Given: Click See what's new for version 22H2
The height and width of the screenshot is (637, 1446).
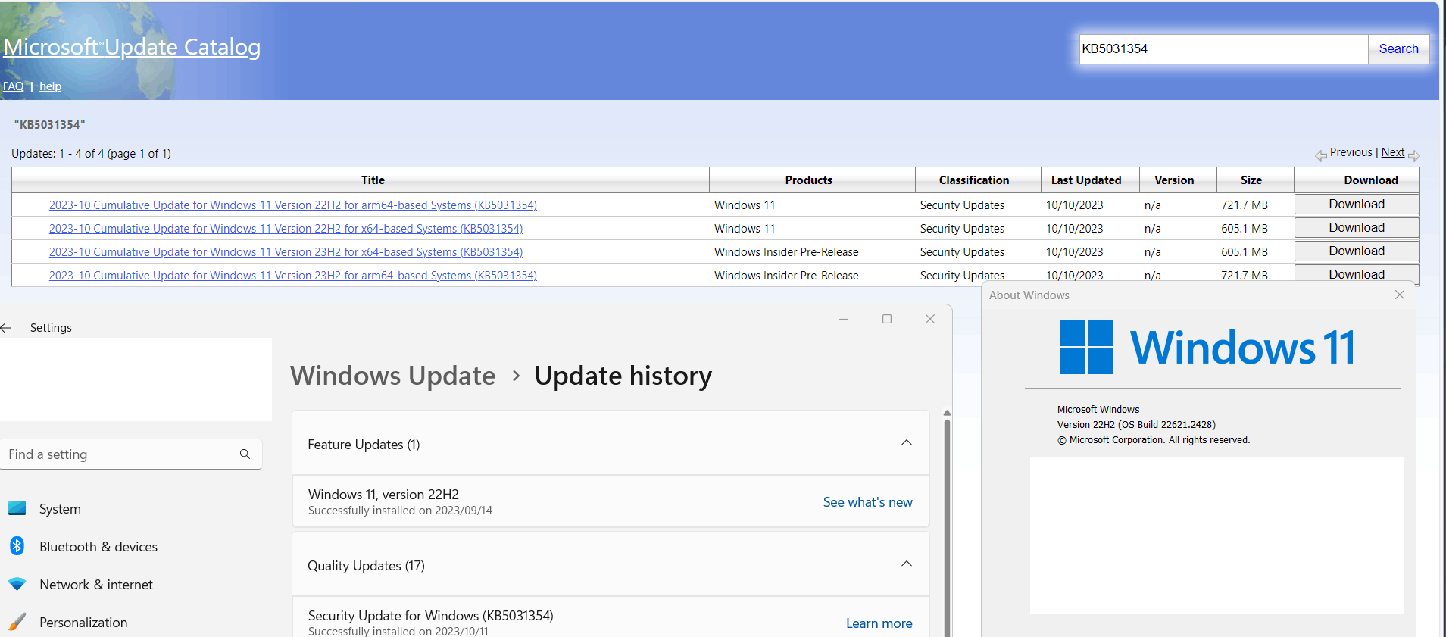Looking at the screenshot, I should point(867,502).
